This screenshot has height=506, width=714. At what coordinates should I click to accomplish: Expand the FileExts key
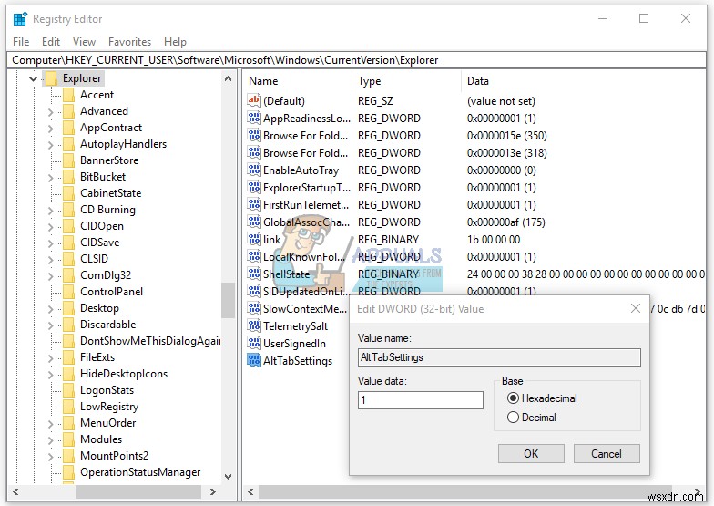[x=51, y=357]
